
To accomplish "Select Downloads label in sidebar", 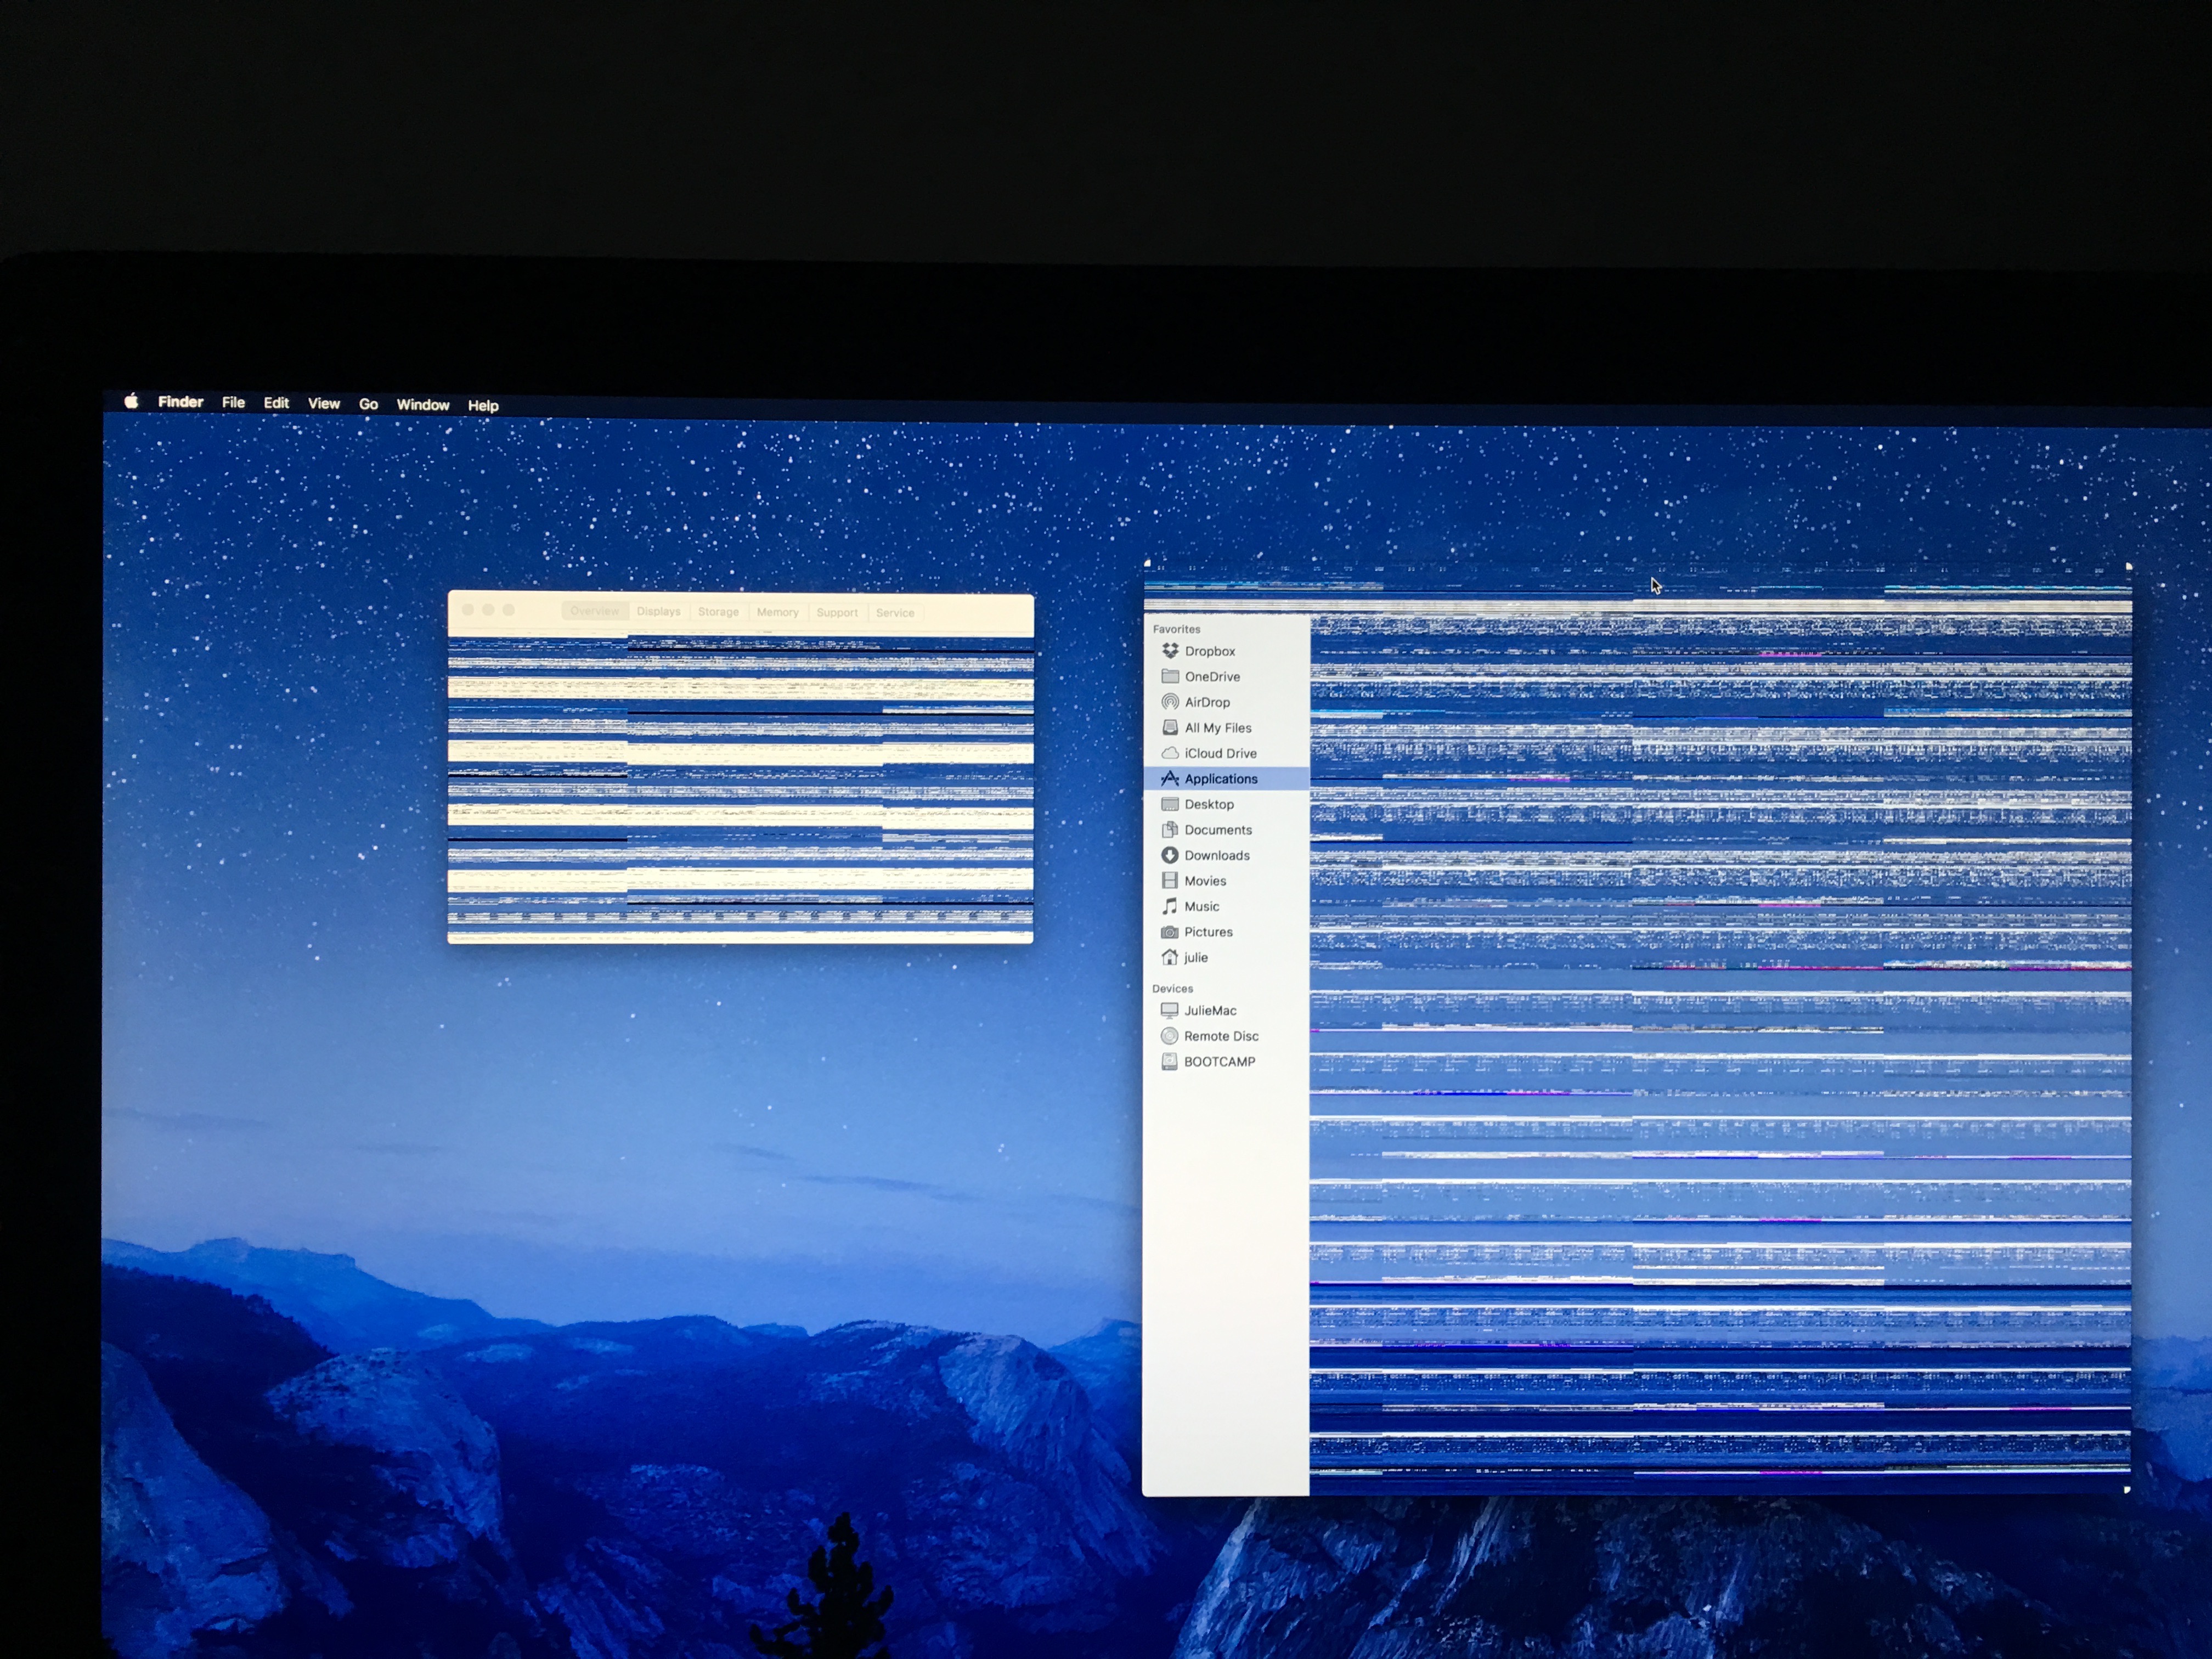I will click(1217, 855).
